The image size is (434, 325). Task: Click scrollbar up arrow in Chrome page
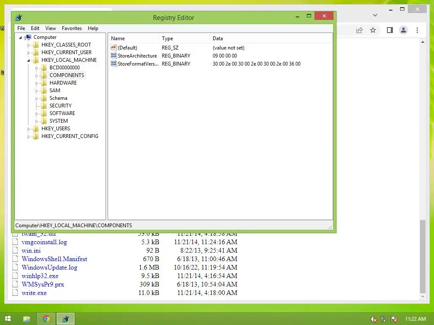pyautogui.click(x=423, y=42)
